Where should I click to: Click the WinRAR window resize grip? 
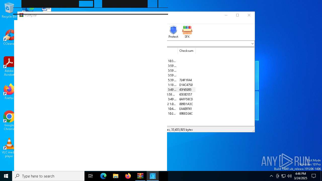(x=253, y=130)
